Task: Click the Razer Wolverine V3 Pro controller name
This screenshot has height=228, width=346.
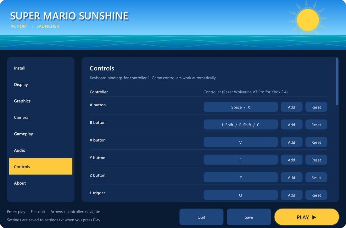Action: pyautogui.click(x=245, y=92)
